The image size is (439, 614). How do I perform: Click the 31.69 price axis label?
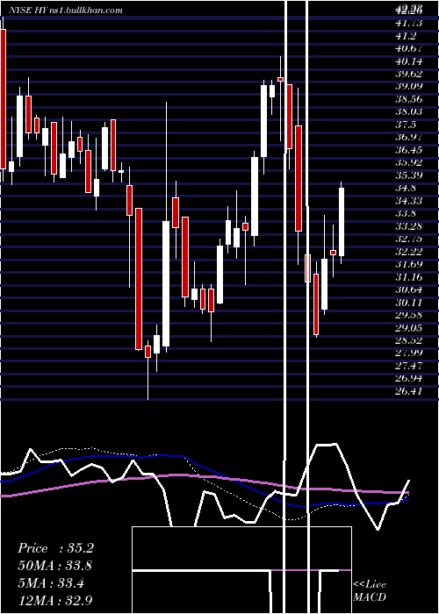tap(409, 264)
